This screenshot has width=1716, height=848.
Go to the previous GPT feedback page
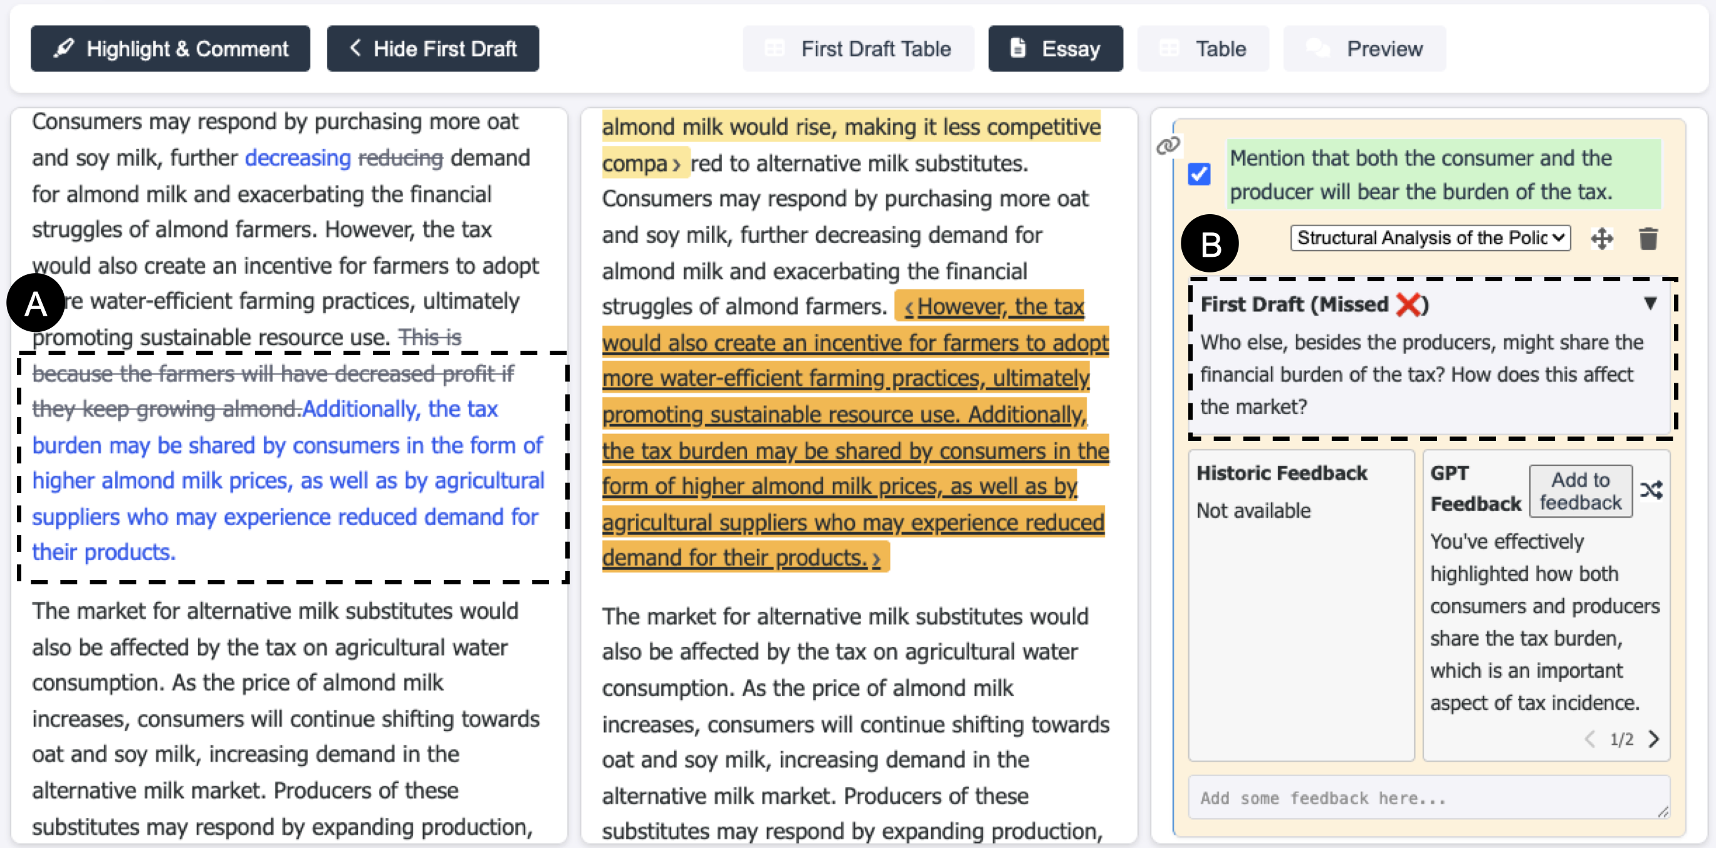[x=1591, y=739]
